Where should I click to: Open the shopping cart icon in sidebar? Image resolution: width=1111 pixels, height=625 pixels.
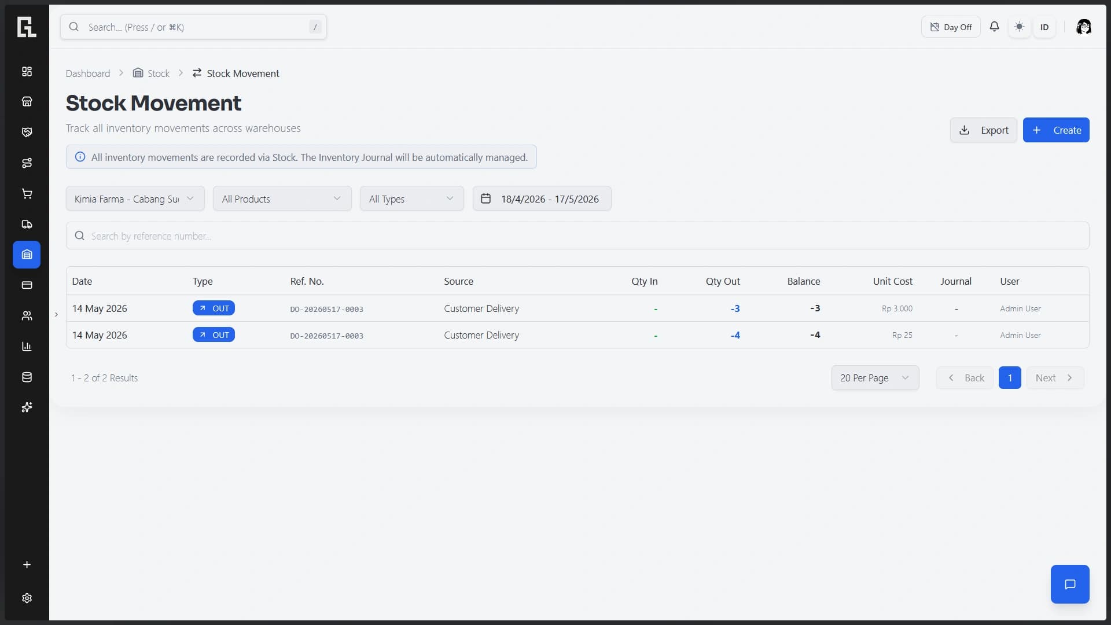(x=27, y=194)
